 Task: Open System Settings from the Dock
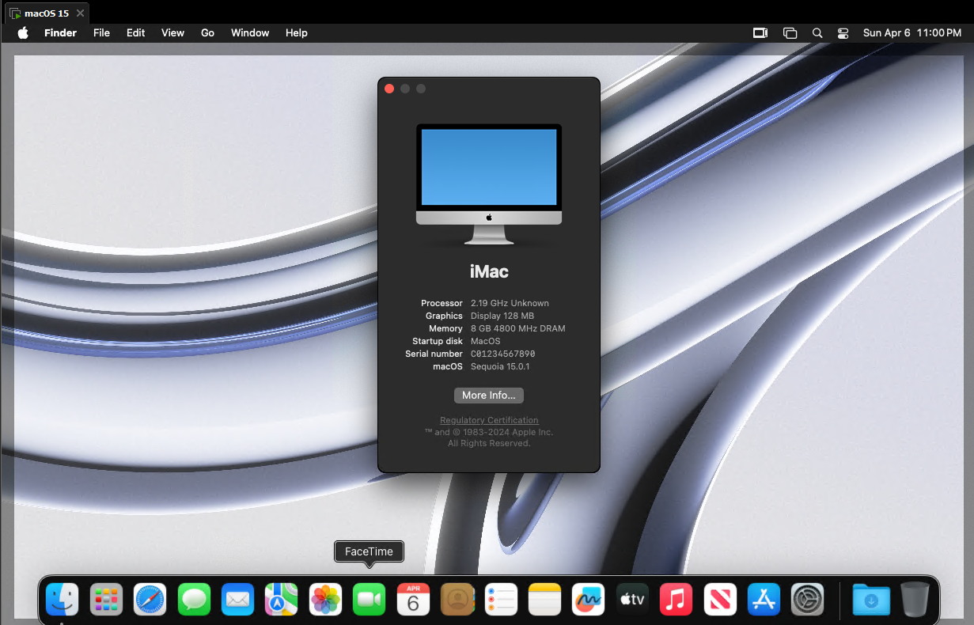[808, 600]
